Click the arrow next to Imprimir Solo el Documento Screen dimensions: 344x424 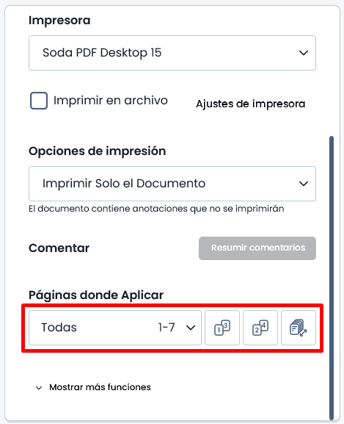(x=304, y=184)
